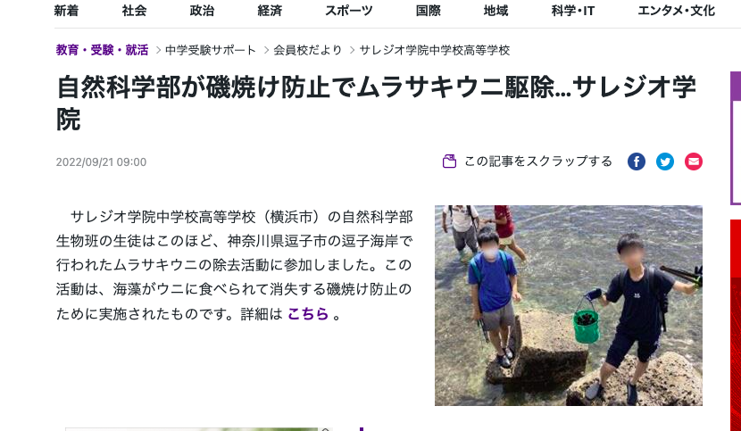Click the scrap folder icon
The width and height of the screenshot is (741, 431).
pos(449,162)
